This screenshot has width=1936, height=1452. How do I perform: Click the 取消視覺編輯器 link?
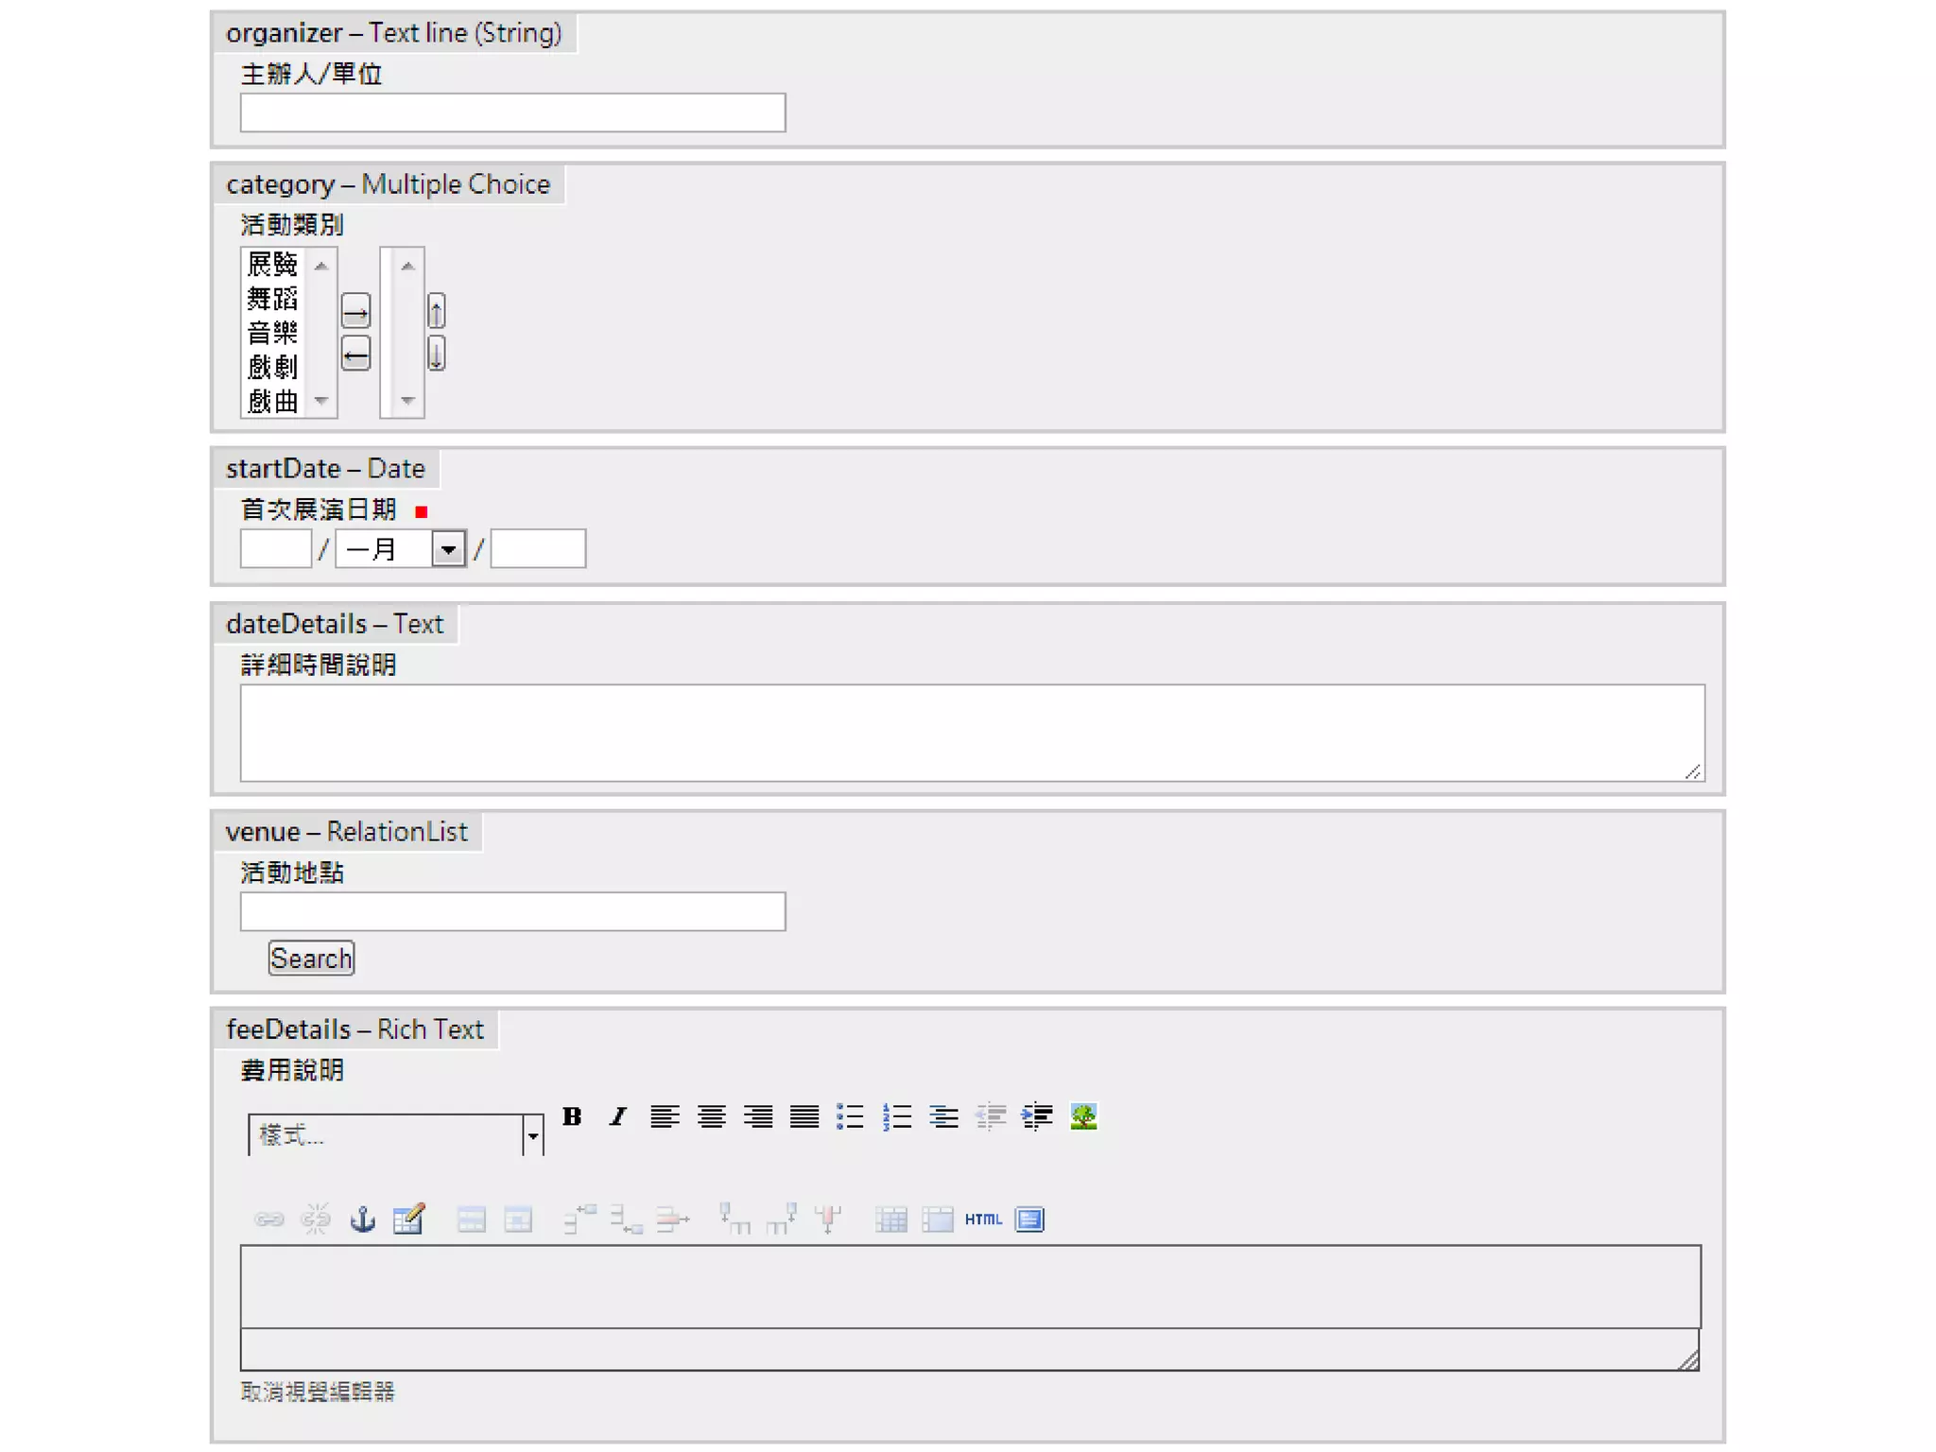click(318, 1391)
